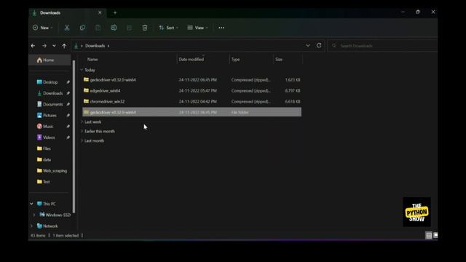
Task: Sort by the Size column header
Action: pos(287,60)
